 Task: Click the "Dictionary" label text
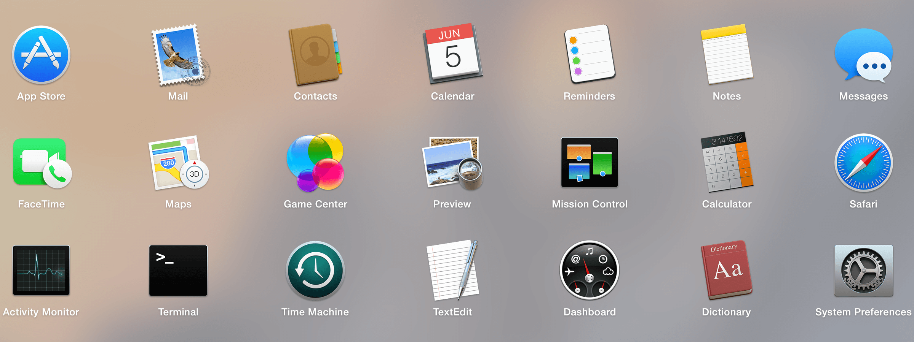pyautogui.click(x=727, y=312)
